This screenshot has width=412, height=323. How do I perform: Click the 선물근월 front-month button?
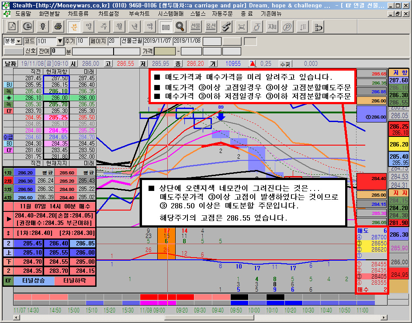[x=132, y=41]
